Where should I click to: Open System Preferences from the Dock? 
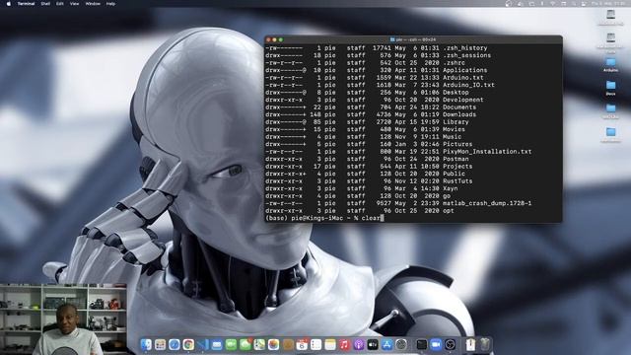click(x=401, y=344)
